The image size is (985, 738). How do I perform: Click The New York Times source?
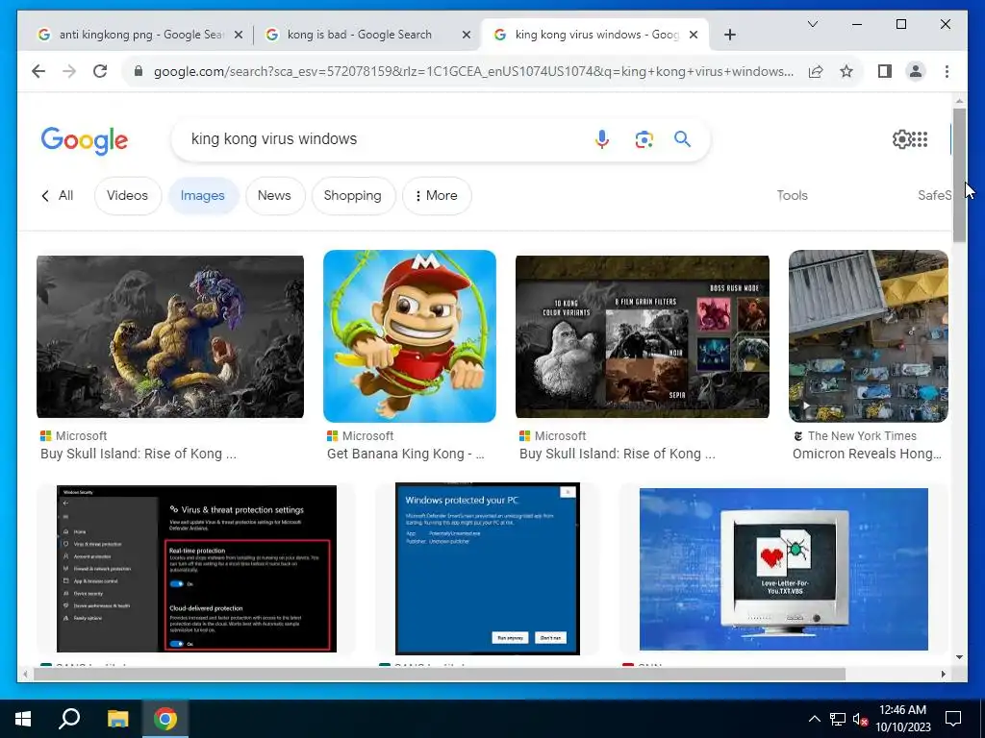(x=862, y=435)
